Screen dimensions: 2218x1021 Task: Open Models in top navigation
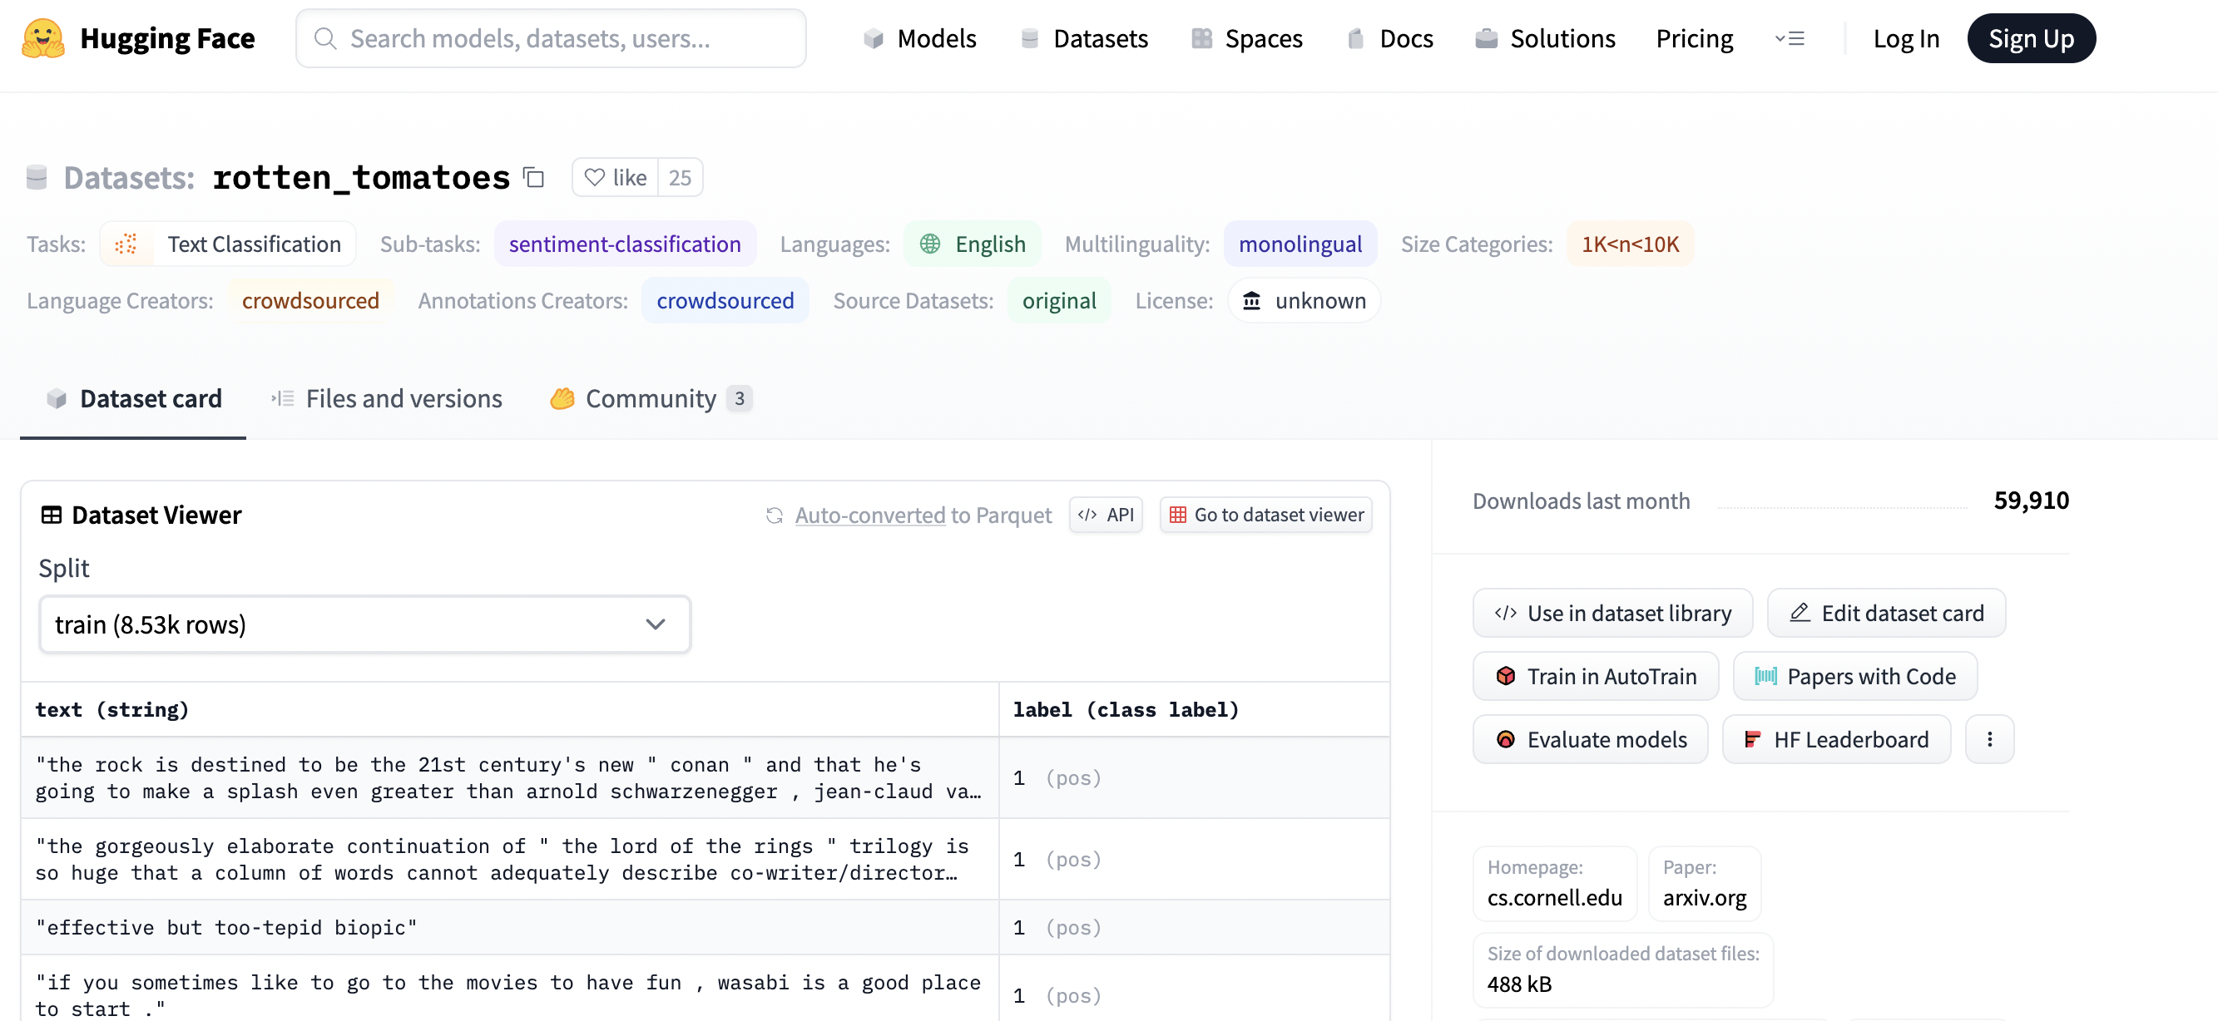[x=919, y=39]
